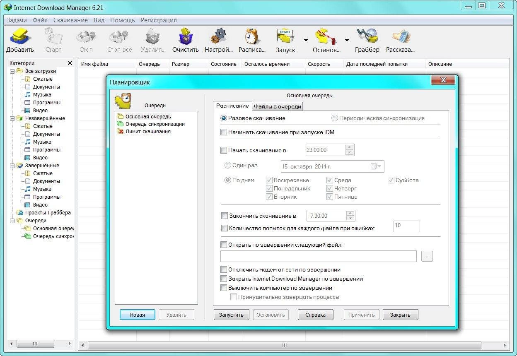Screen dimensions: 517x356
Task: Check Закрыть Internet Download Manager по завершении
Action: pos(224,279)
